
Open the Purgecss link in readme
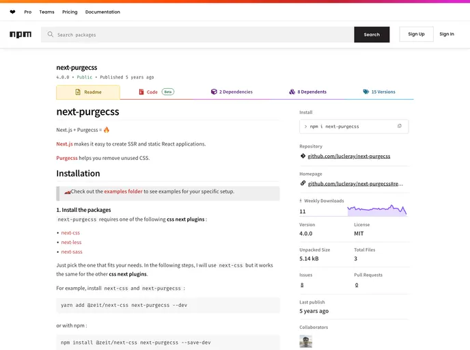(67, 158)
